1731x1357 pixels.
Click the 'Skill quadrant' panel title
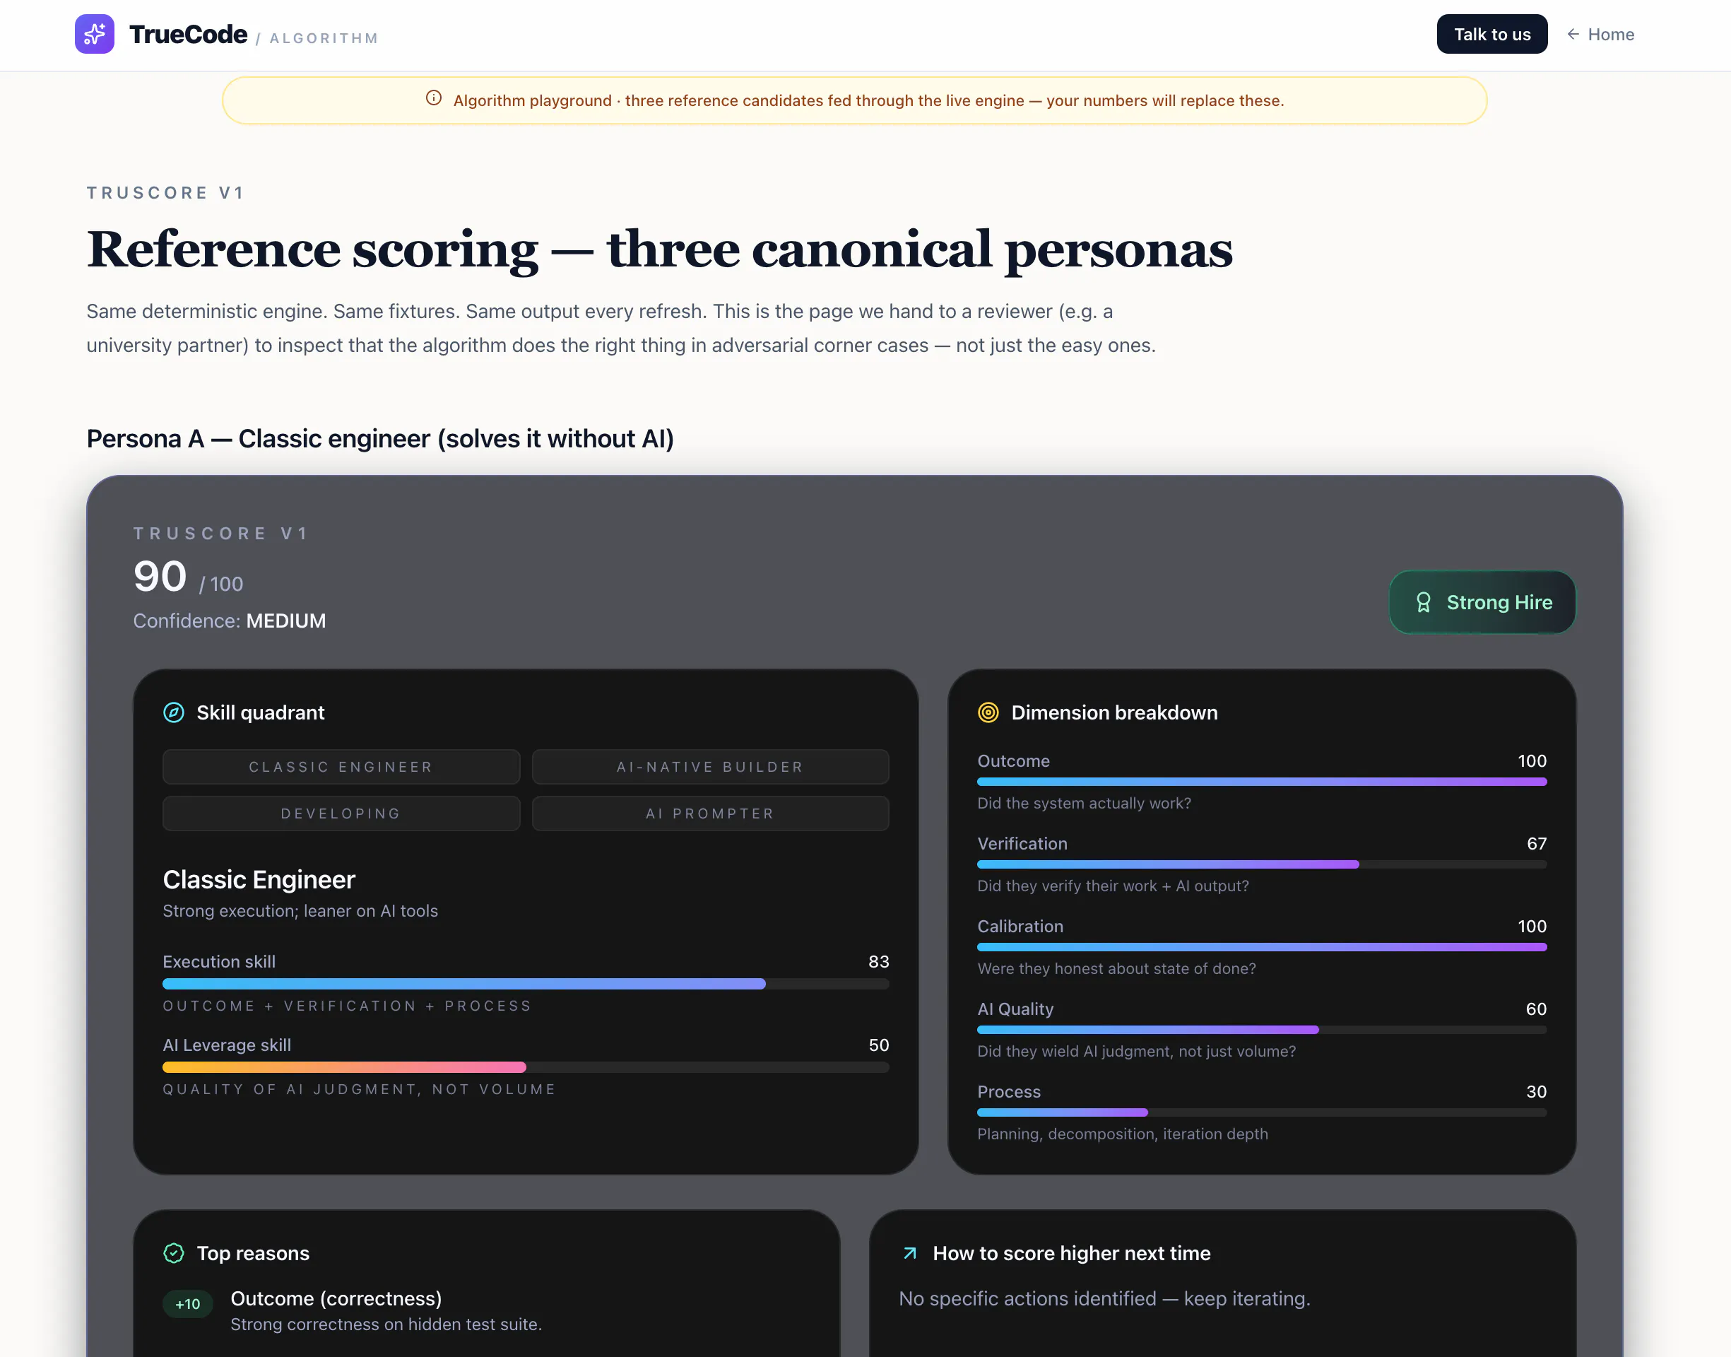261,712
